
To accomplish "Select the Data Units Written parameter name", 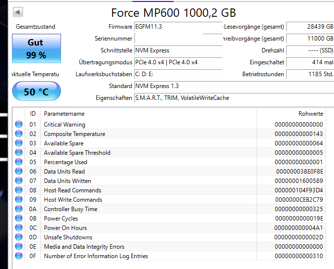I will coord(68,181).
